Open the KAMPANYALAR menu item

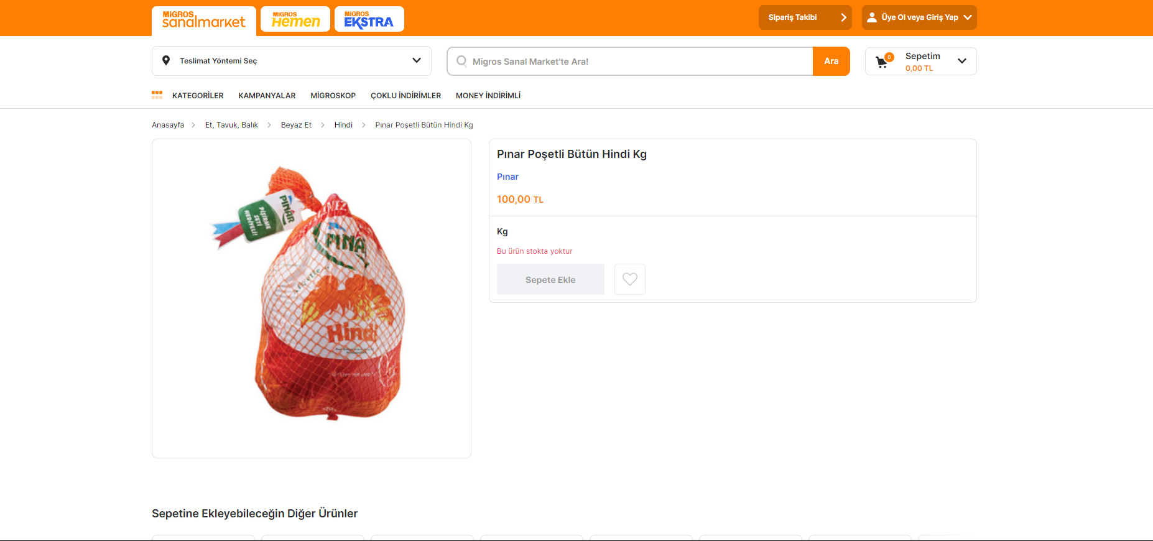267,96
